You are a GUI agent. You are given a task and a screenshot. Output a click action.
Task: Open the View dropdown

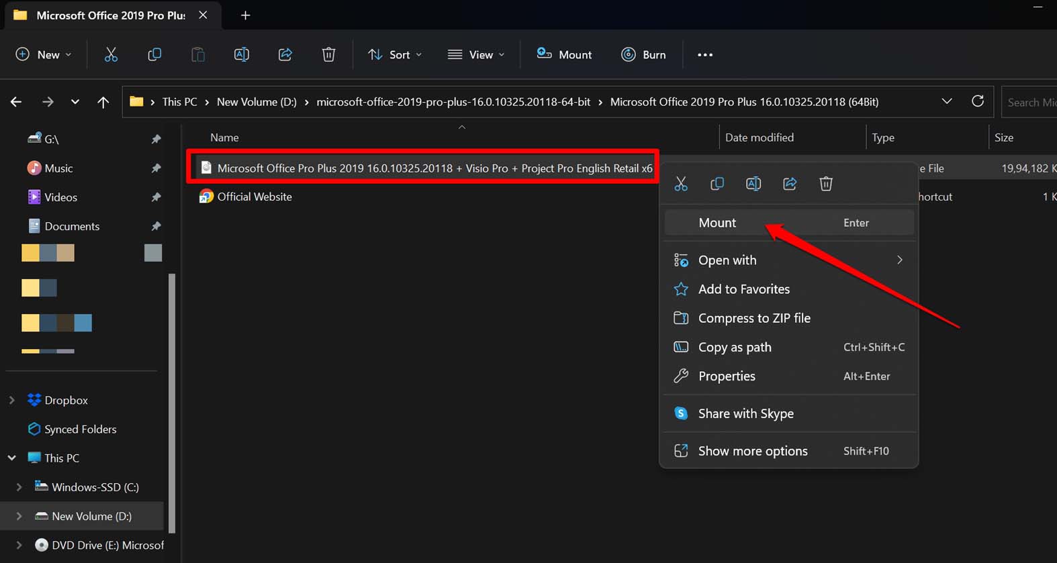(x=476, y=54)
